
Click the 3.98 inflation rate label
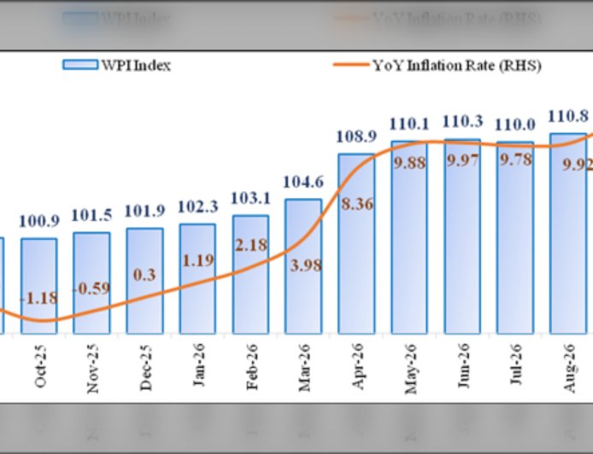coord(306,266)
